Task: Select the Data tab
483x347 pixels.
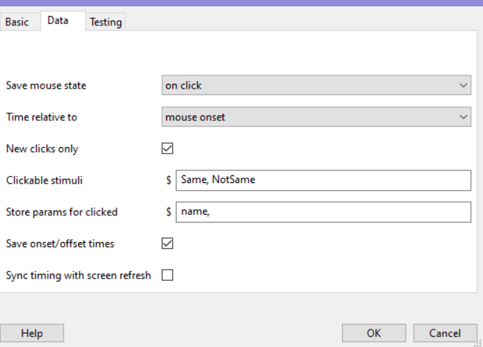Action: coord(58,20)
